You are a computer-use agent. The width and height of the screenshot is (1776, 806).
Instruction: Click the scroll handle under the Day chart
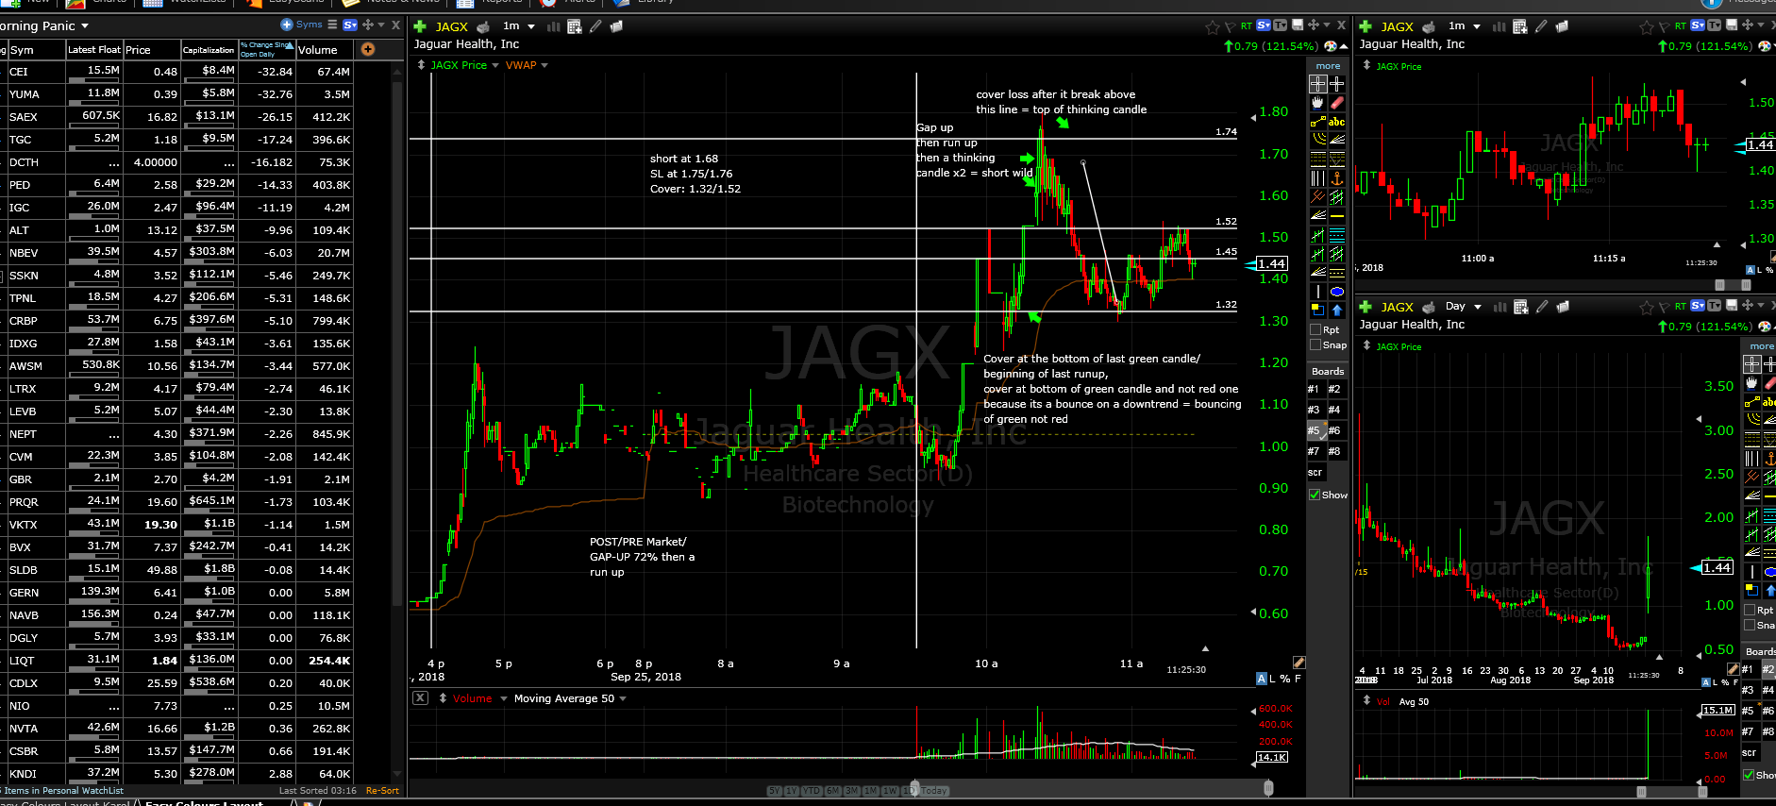(x=1641, y=791)
